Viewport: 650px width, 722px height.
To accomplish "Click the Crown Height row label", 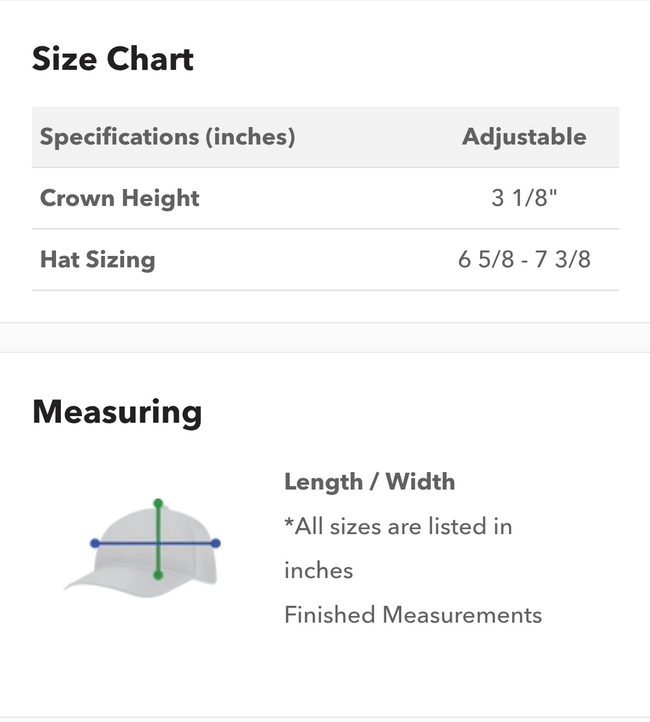I will (119, 198).
